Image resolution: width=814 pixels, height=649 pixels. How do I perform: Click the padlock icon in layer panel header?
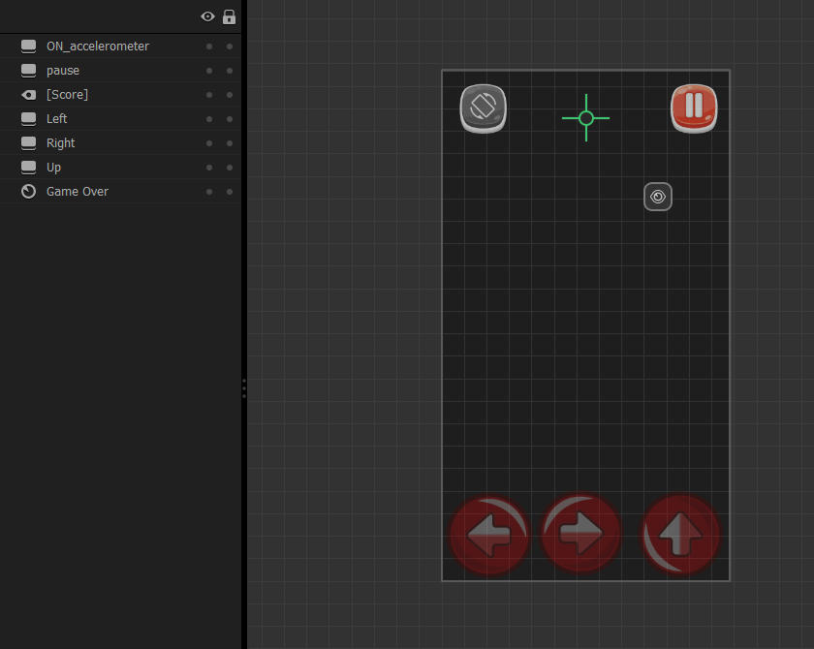click(x=230, y=16)
